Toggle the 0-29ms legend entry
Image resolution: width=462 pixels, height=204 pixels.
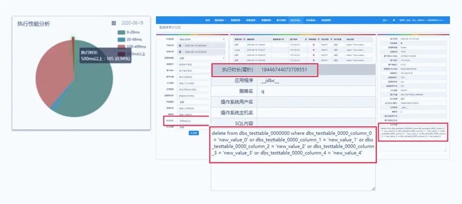point(130,32)
